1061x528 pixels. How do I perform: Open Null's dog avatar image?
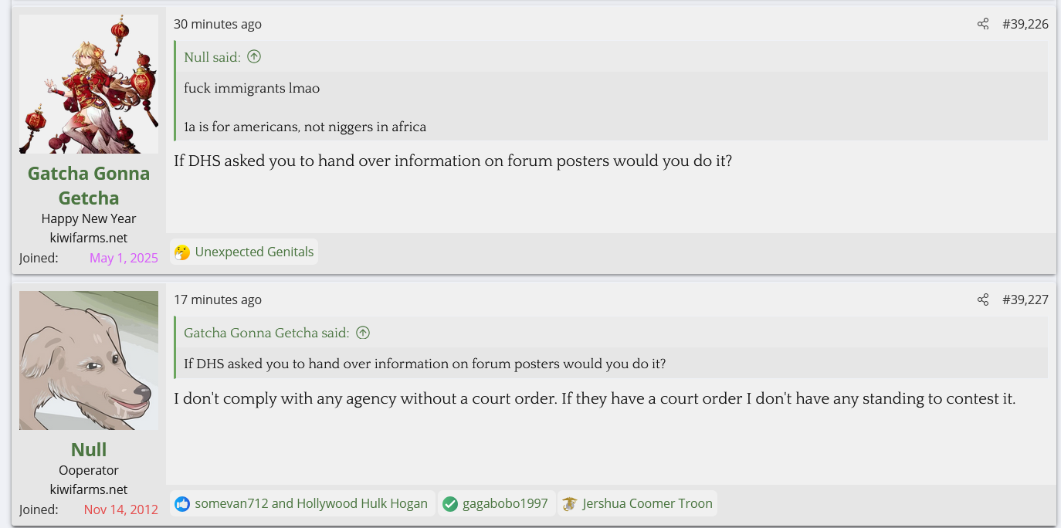[x=89, y=360]
